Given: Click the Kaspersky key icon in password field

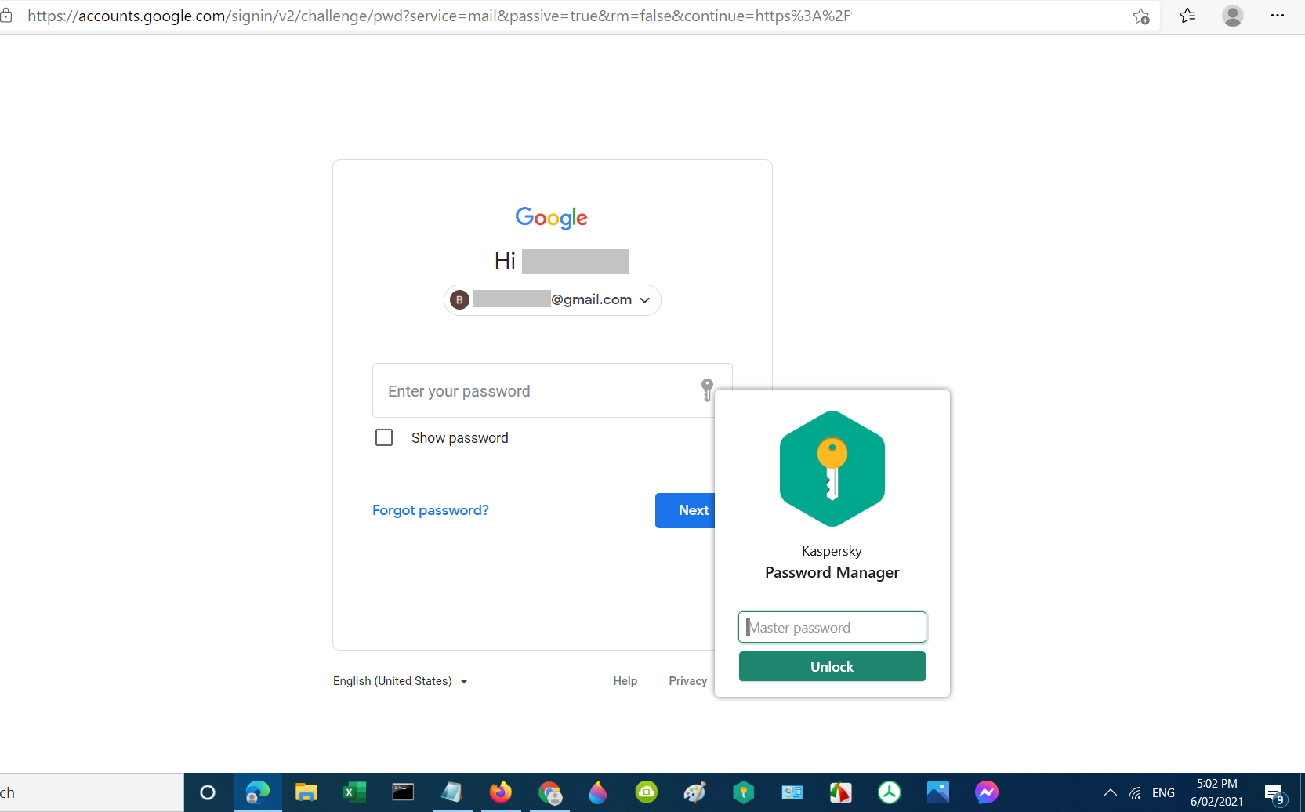Looking at the screenshot, I should coord(707,390).
